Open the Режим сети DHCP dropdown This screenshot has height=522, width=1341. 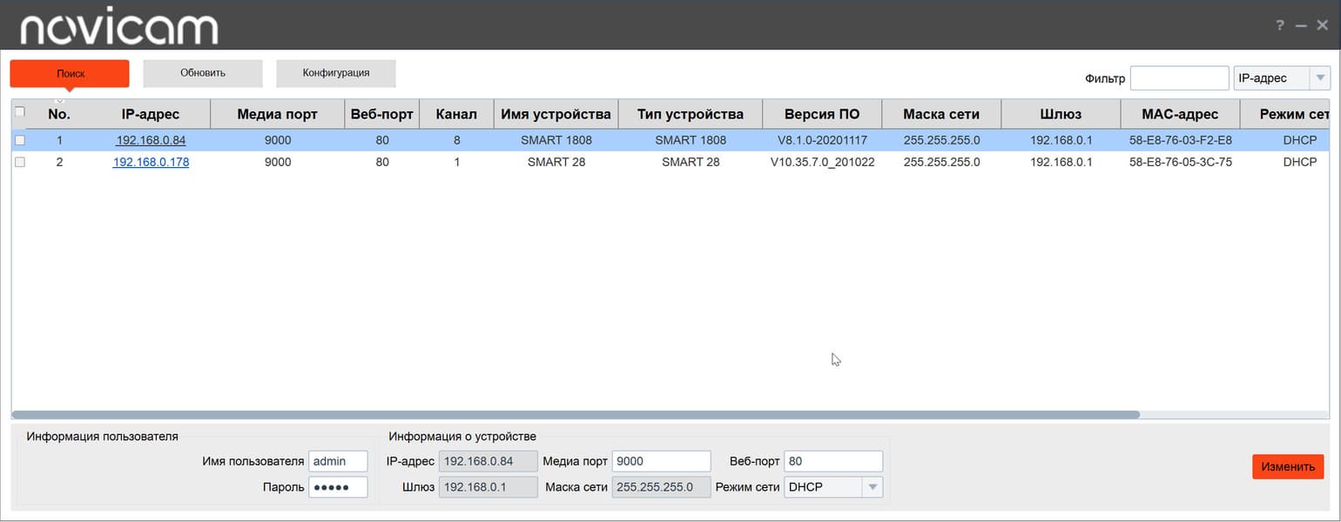833,487
